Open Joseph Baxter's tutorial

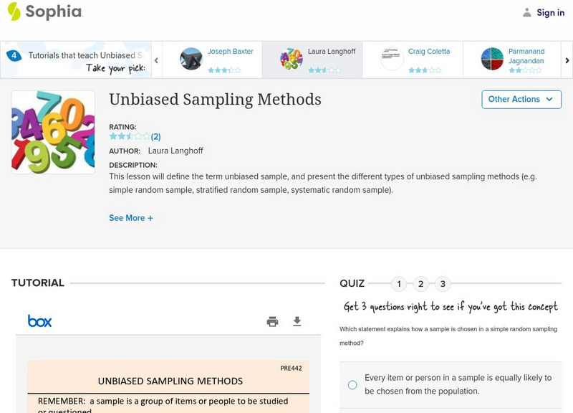tap(230, 52)
